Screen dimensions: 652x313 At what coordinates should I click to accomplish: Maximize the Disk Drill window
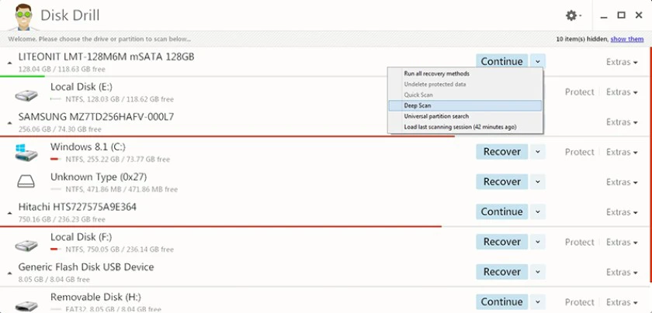(x=621, y=15)
